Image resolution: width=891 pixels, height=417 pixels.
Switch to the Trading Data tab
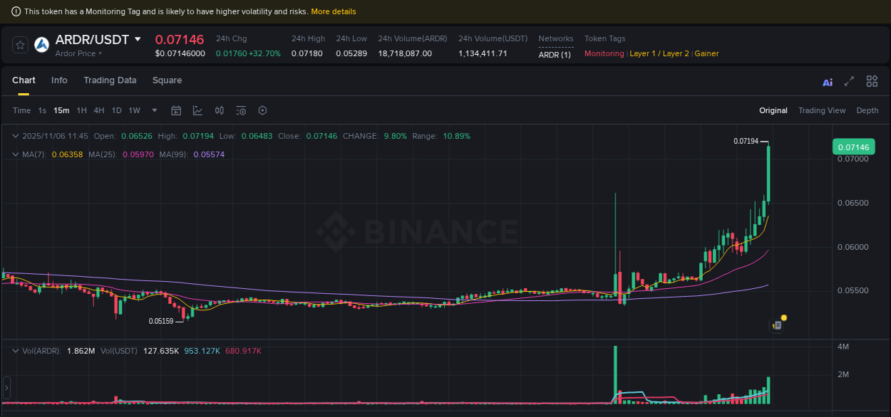(x=110, y=80)
